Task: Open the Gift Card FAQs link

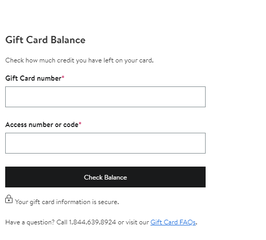Action: [173, 222]
